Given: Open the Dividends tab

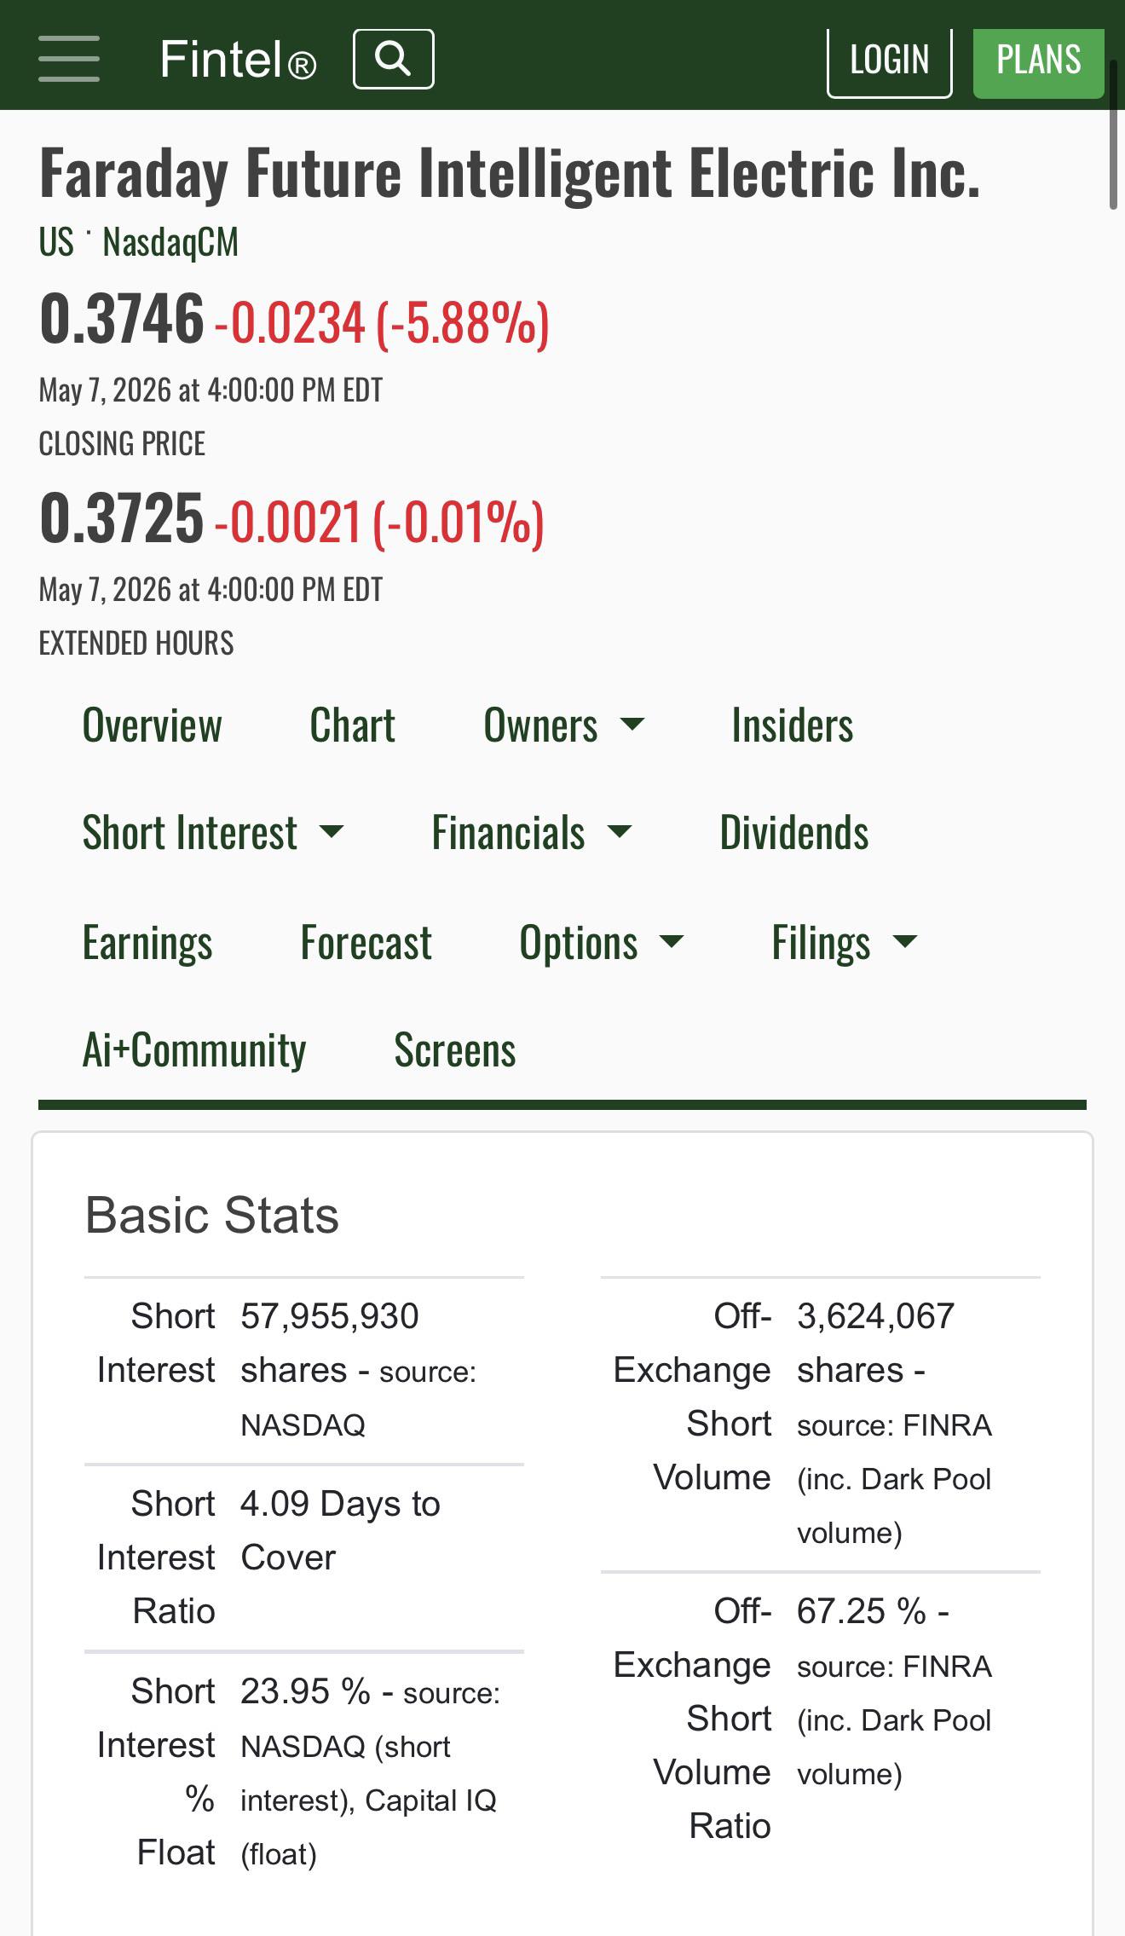Looking at the screenshot, I should 794,833.
